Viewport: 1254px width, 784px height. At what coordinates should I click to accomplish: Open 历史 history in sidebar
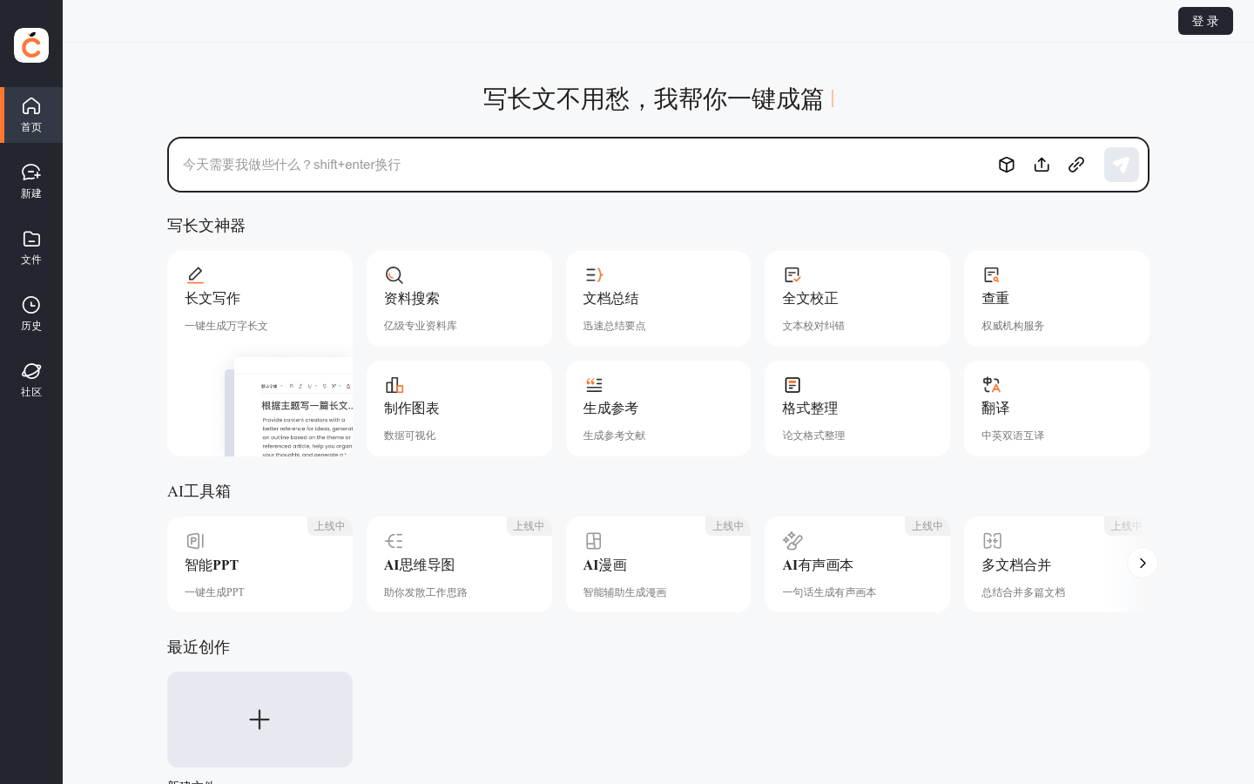(x=31, y=314)
